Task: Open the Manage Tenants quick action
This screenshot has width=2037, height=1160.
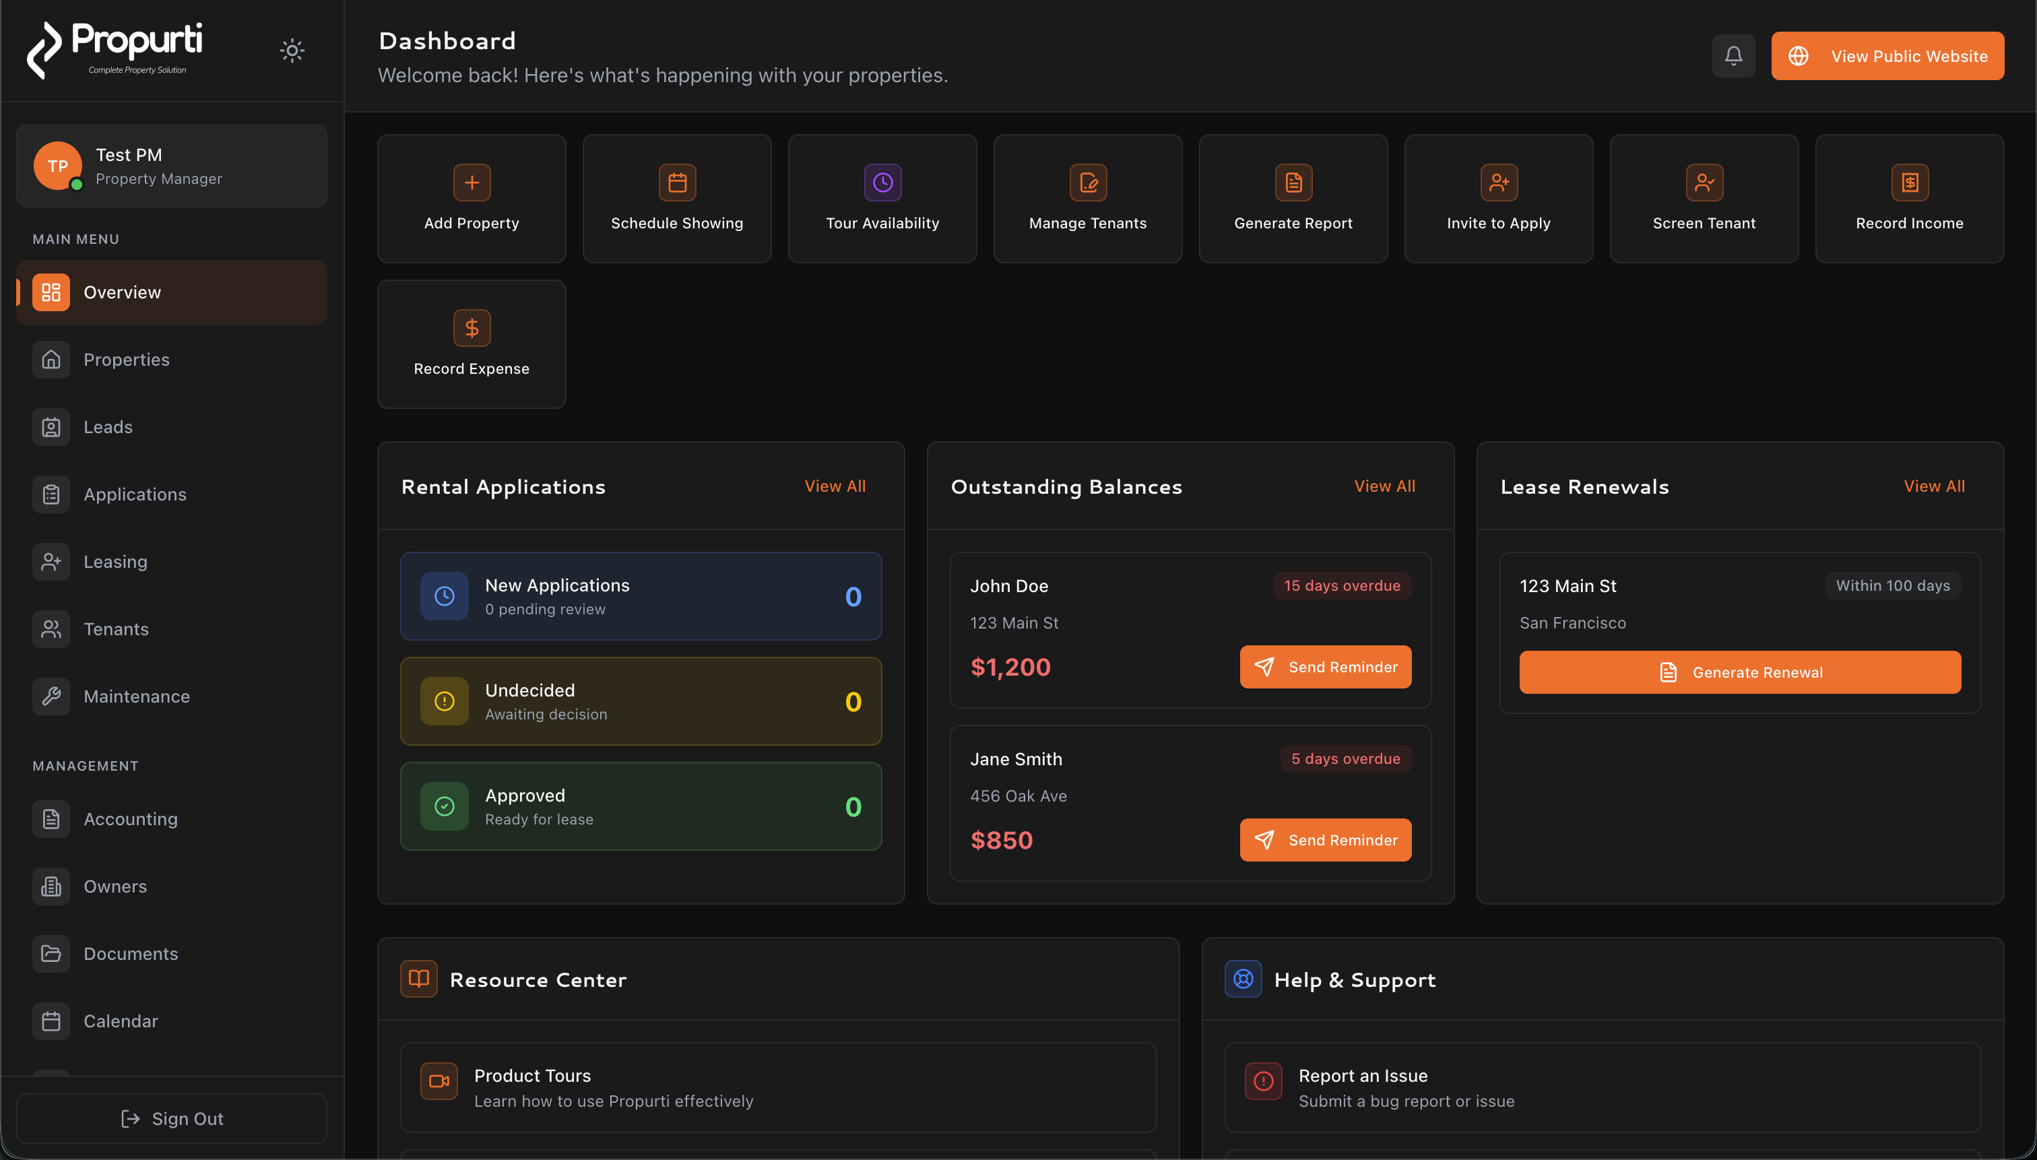Action: pyautogui.click(x=1087, y=199)
